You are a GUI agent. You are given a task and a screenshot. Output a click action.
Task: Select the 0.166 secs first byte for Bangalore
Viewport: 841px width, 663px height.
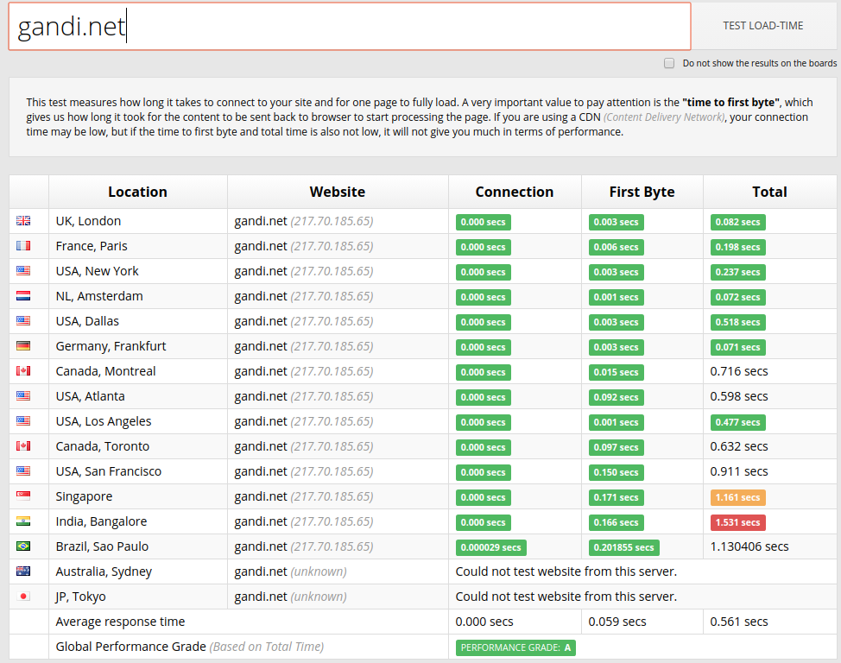point(616,522)
